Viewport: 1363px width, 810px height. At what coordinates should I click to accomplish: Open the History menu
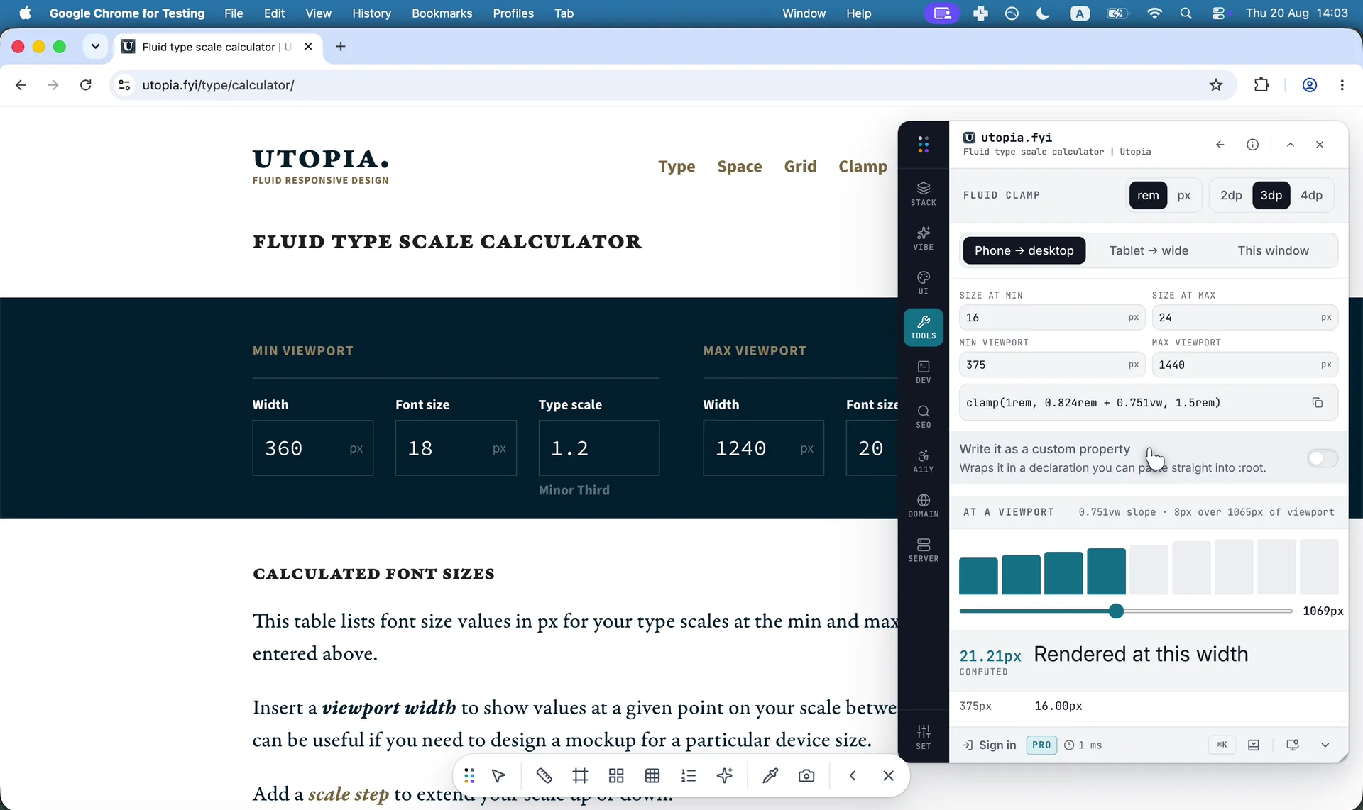click(x=371, y=13)
